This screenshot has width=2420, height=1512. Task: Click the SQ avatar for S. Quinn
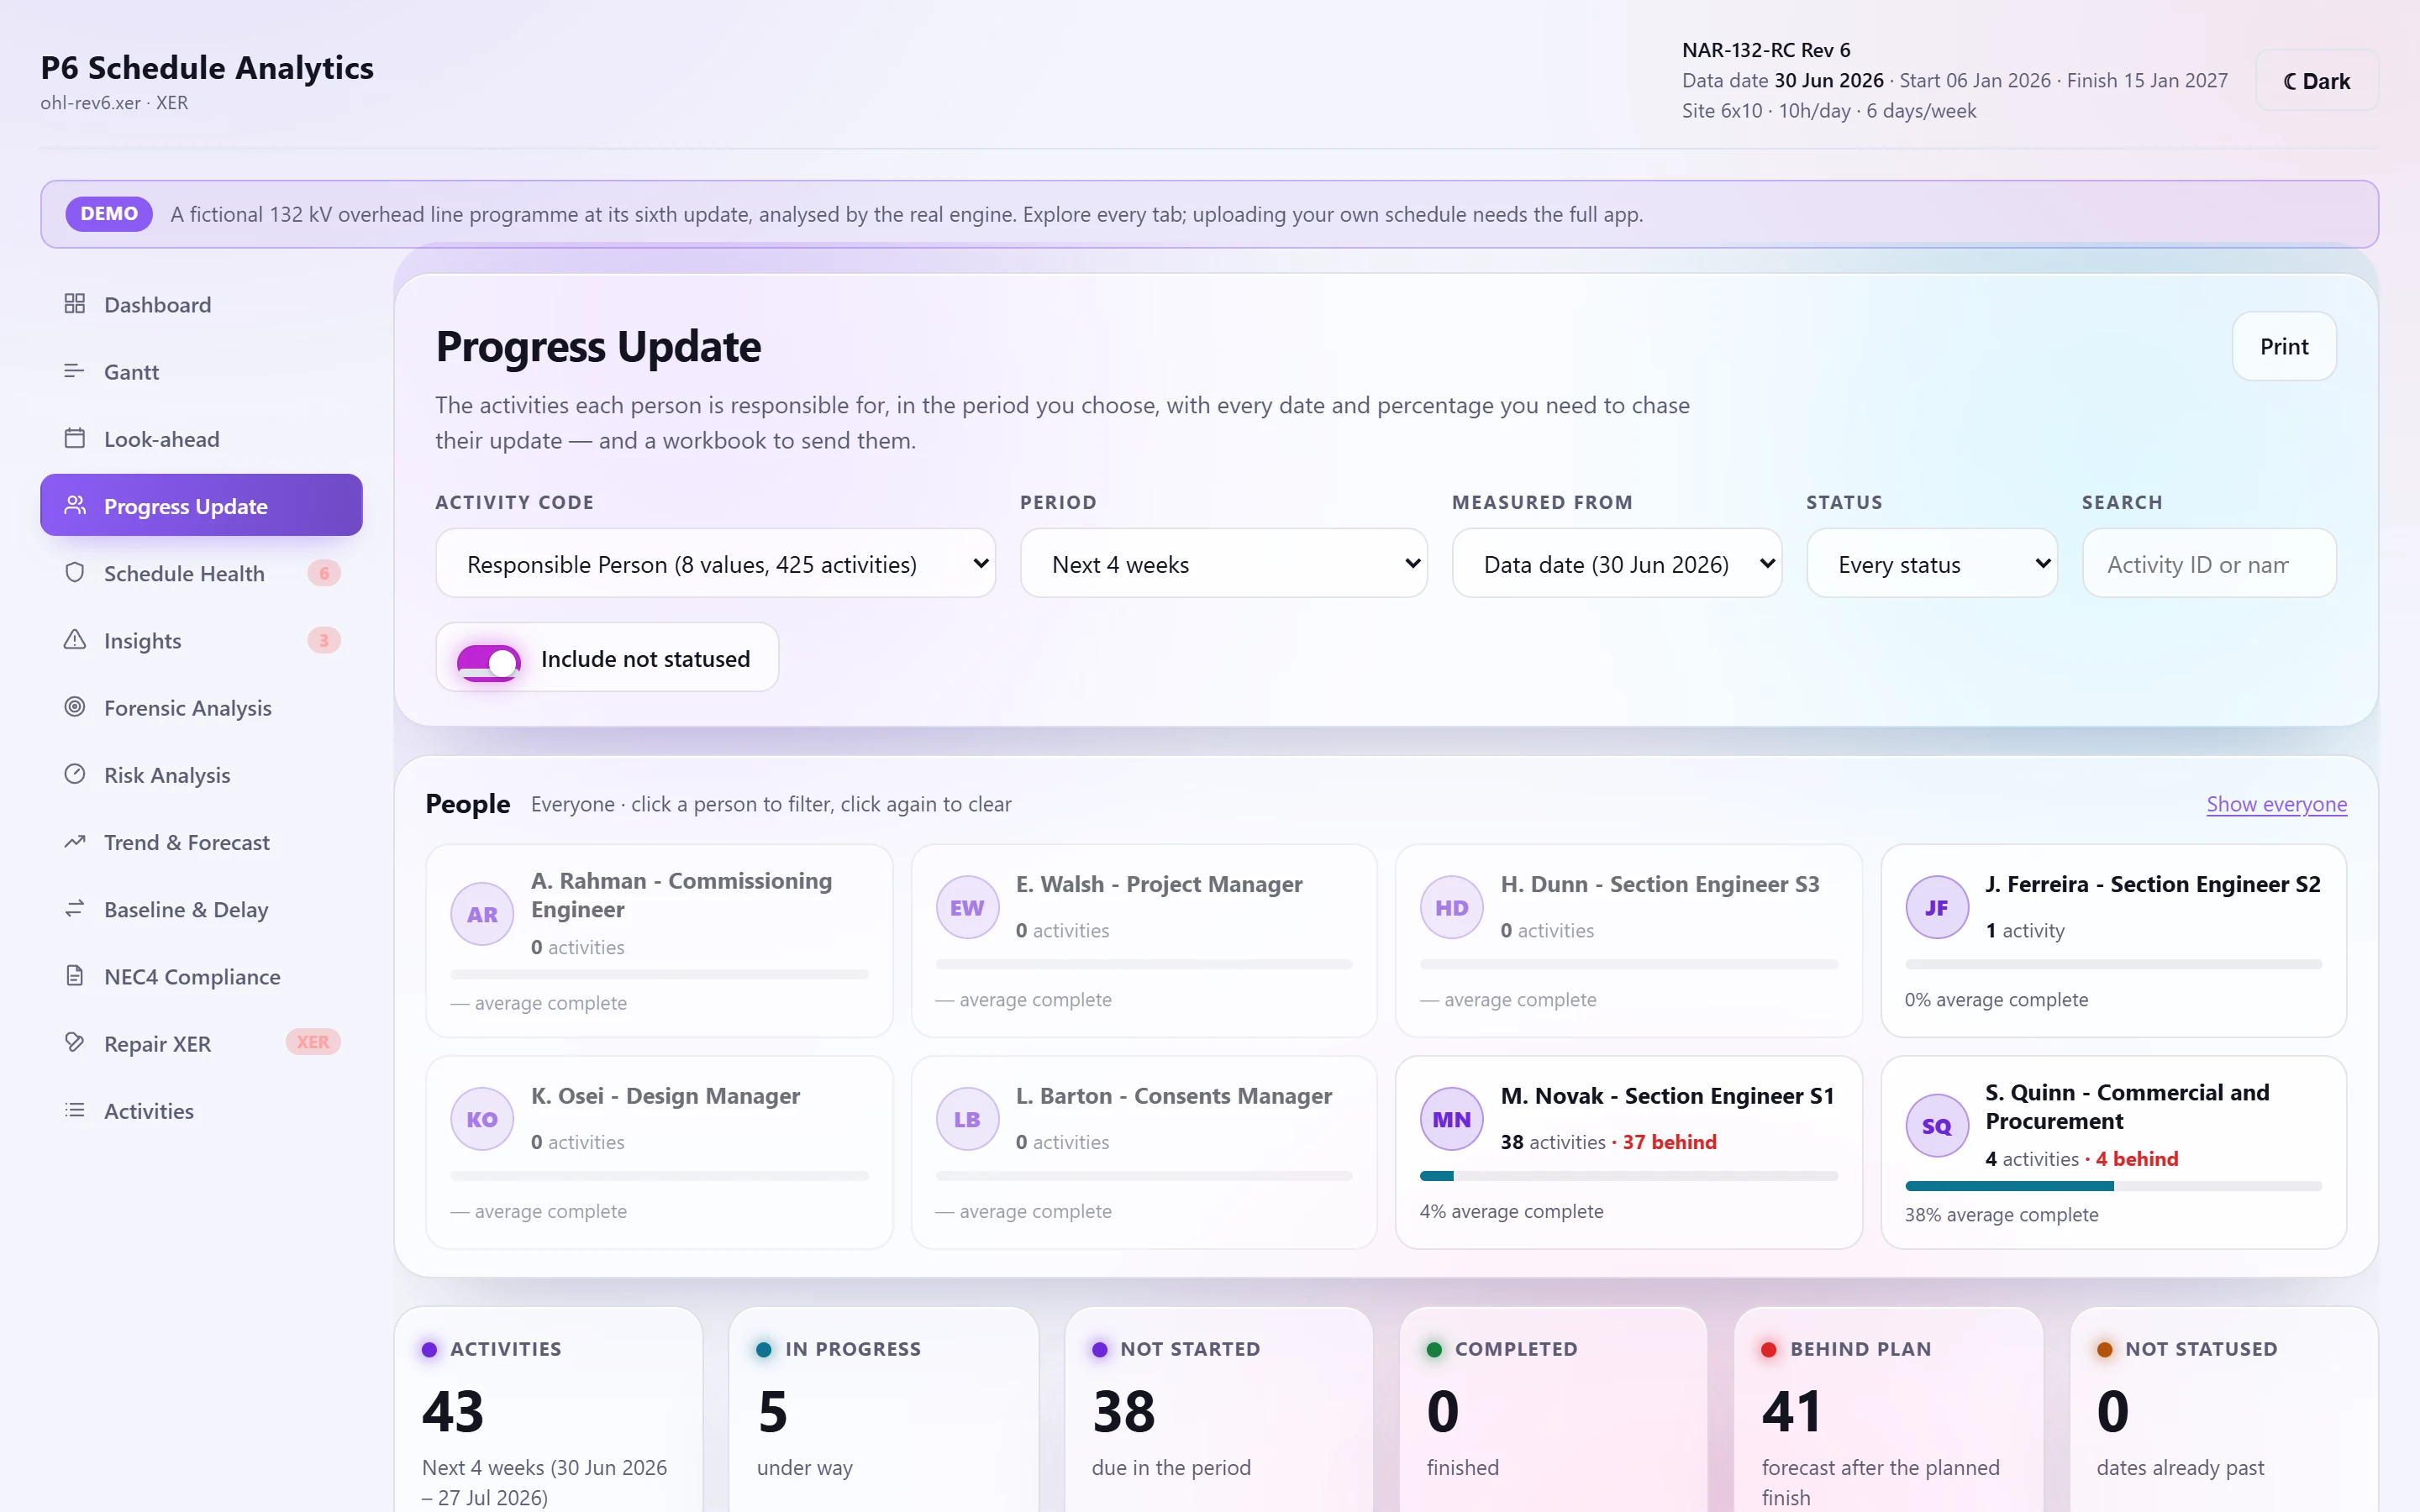coord(1936,1126)
